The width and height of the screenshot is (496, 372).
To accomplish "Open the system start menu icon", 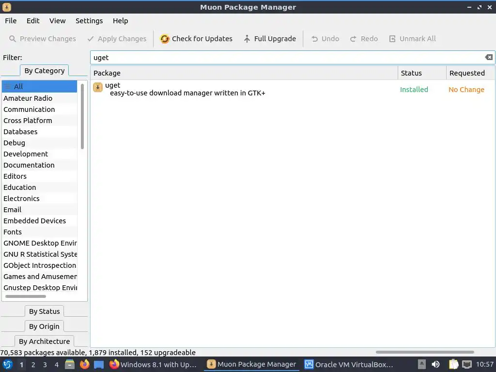I will (8, 364).
